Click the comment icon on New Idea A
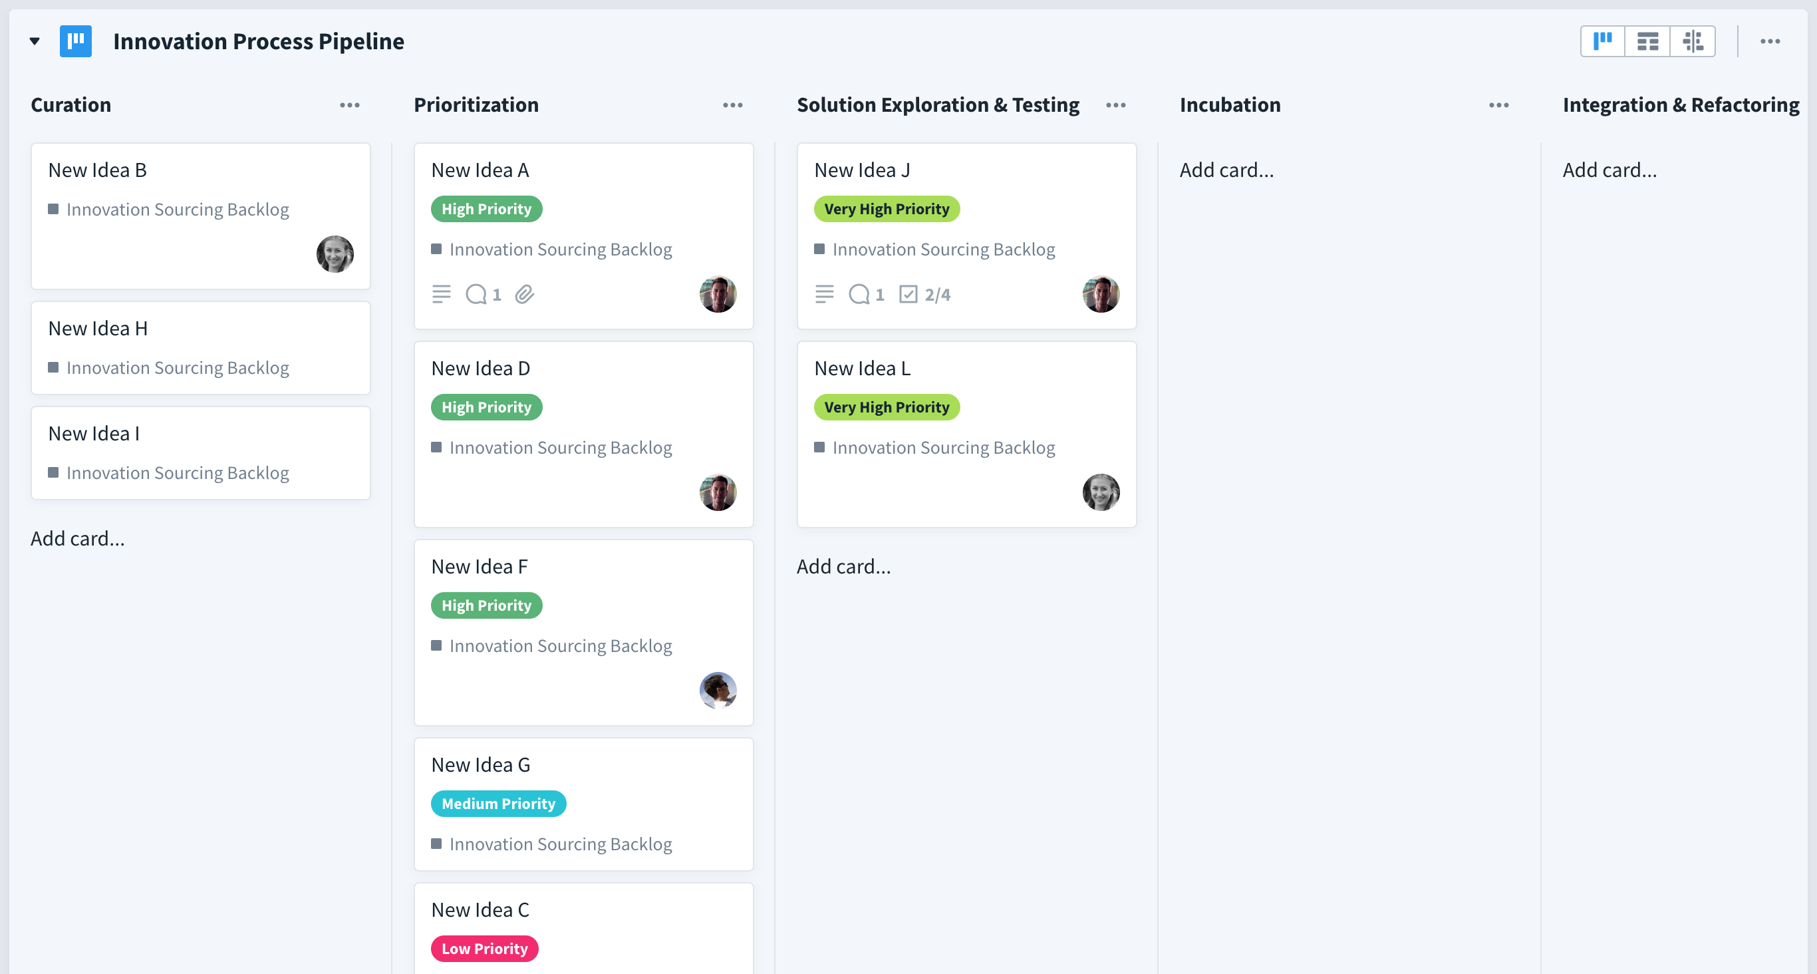 pos(476,294)
